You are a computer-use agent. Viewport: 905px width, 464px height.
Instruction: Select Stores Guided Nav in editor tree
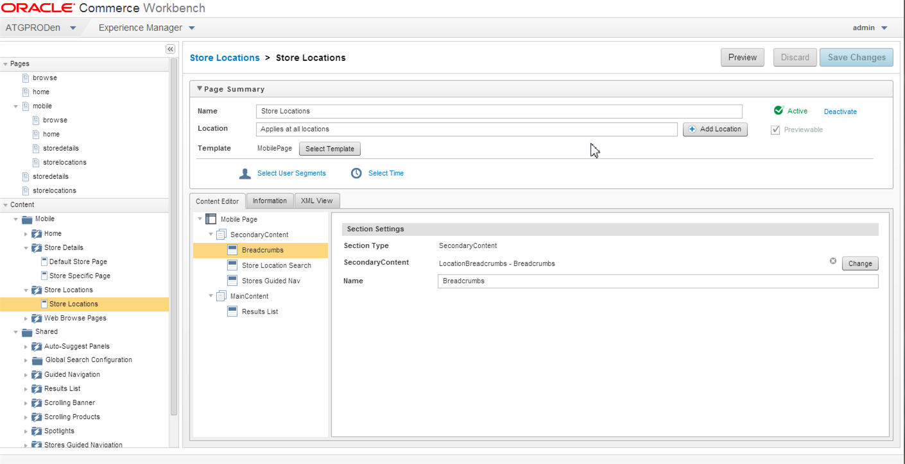(x=271, y=281)
